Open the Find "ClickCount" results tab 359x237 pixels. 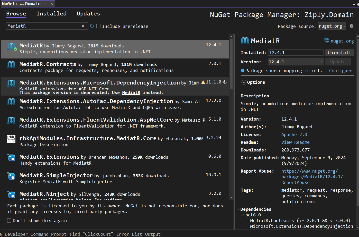pos(91,234)
